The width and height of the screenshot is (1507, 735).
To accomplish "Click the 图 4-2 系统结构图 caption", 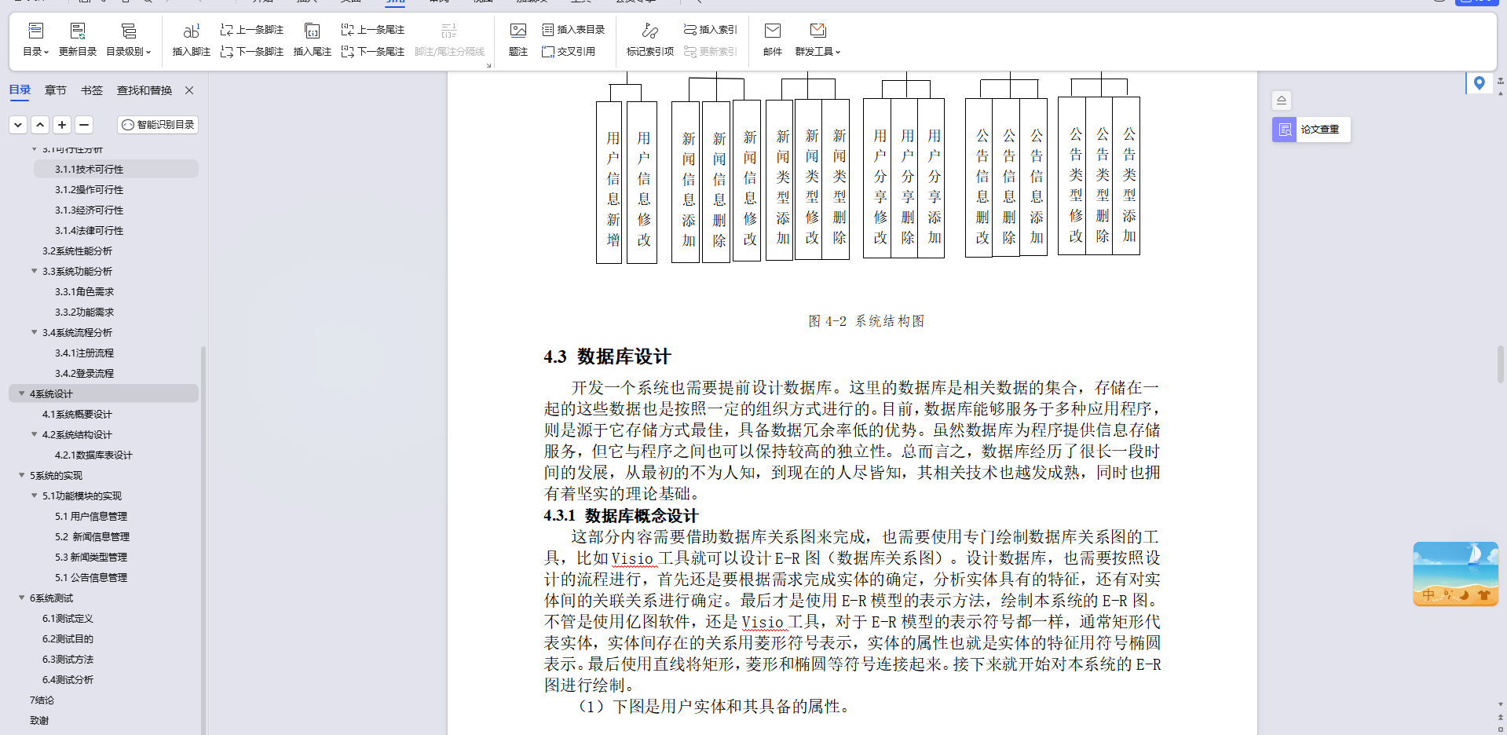I will coord(866,321).
